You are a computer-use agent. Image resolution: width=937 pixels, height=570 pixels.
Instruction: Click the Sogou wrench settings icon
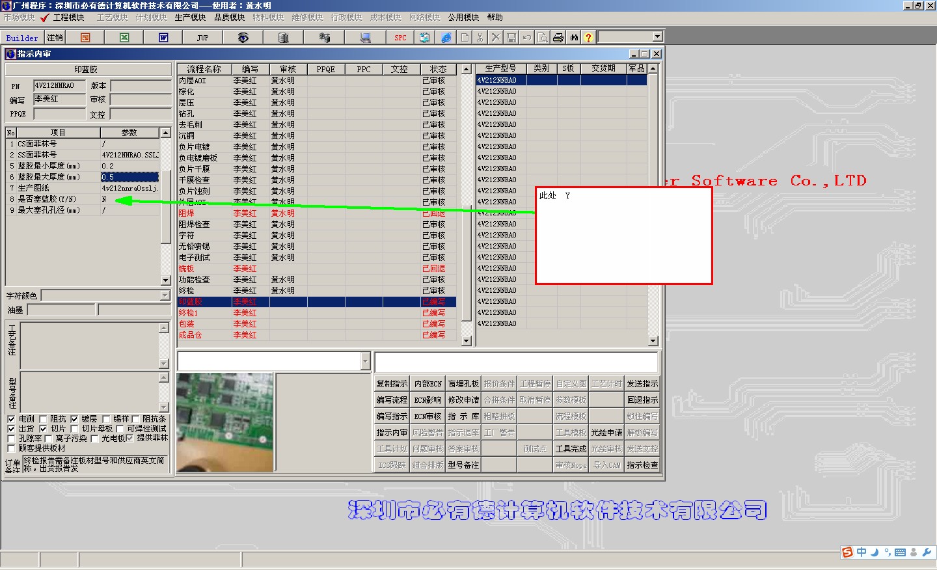coord(927,552)
